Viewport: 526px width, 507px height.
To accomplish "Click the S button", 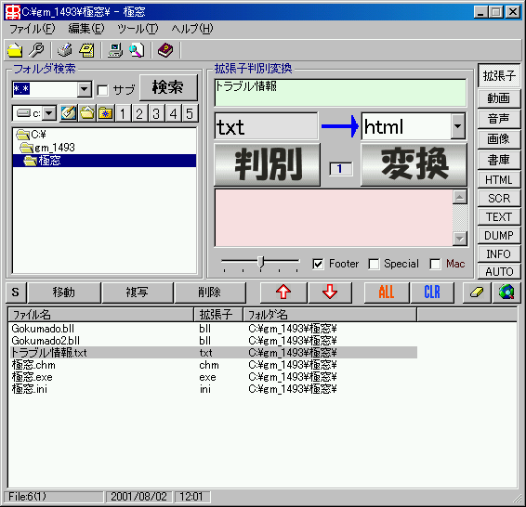I will coord(16,292).
